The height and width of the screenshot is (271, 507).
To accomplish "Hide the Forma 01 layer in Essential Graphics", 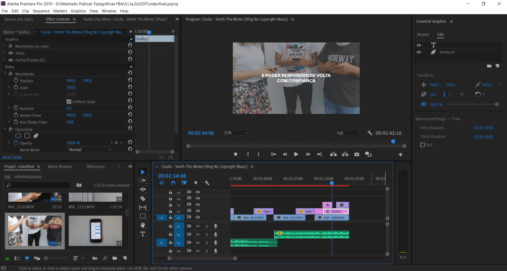I will tap(419, 52).
